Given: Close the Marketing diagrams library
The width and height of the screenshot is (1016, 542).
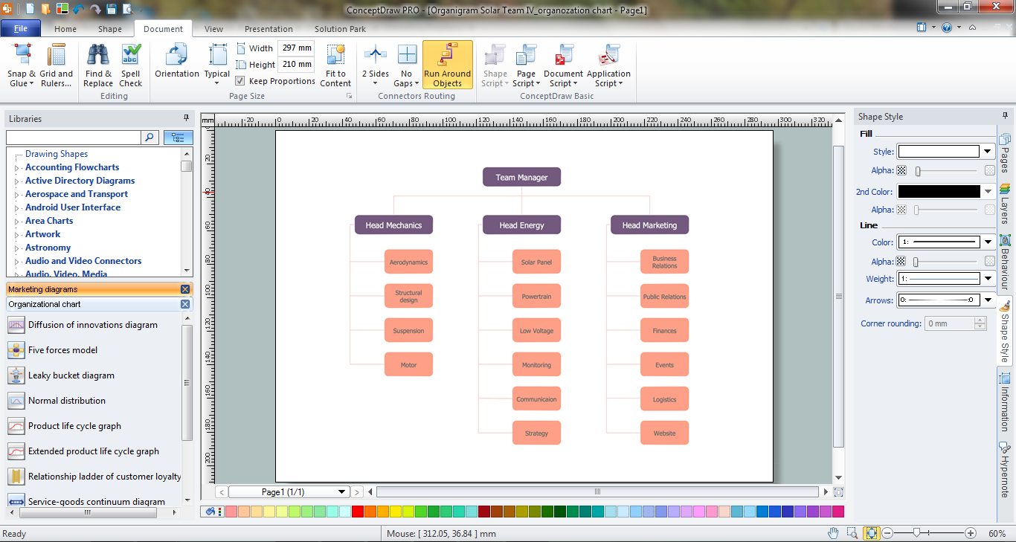Looking at the screenshot, I should pyautogui.click(x=185, y=289).
